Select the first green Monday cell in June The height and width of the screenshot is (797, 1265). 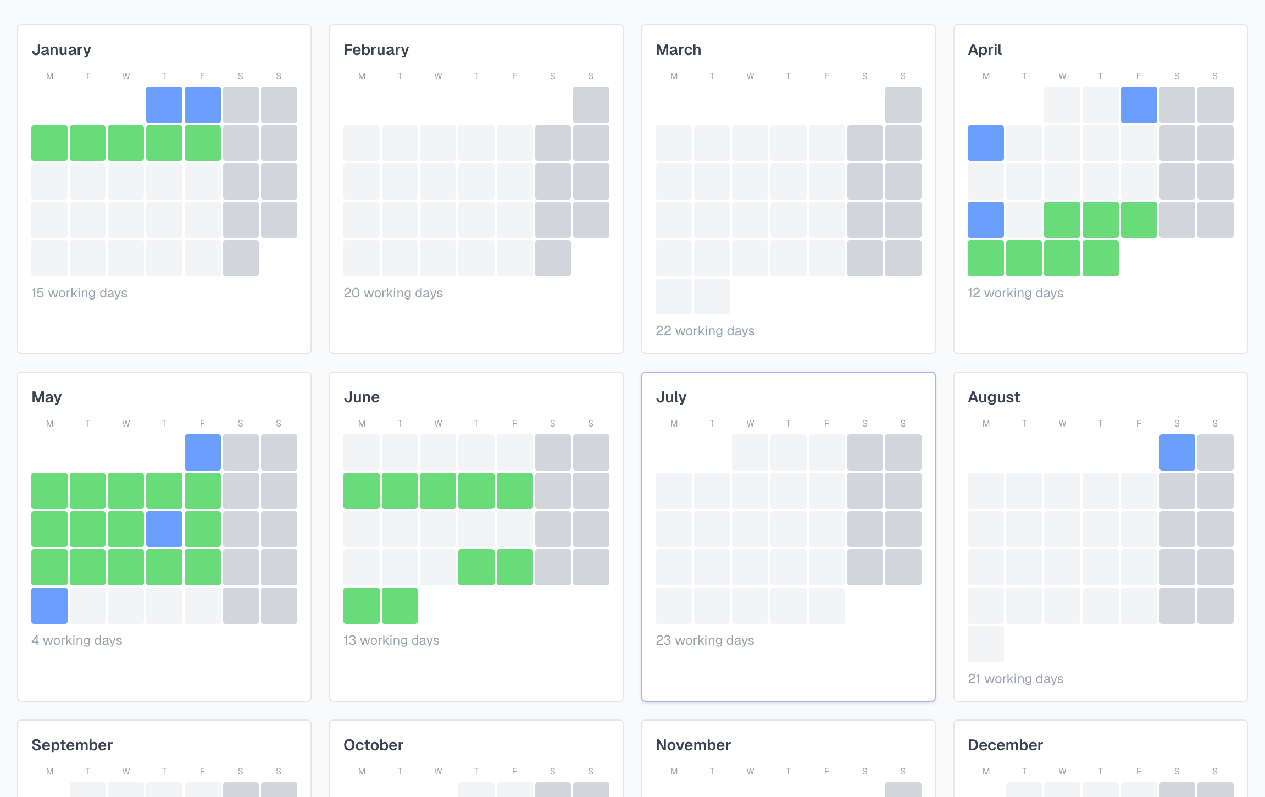[x=361, y=490]
